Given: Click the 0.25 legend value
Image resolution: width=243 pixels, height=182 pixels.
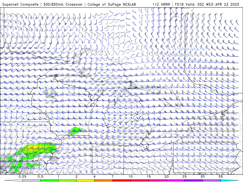Looking at the screenshot, I should 22,177.
